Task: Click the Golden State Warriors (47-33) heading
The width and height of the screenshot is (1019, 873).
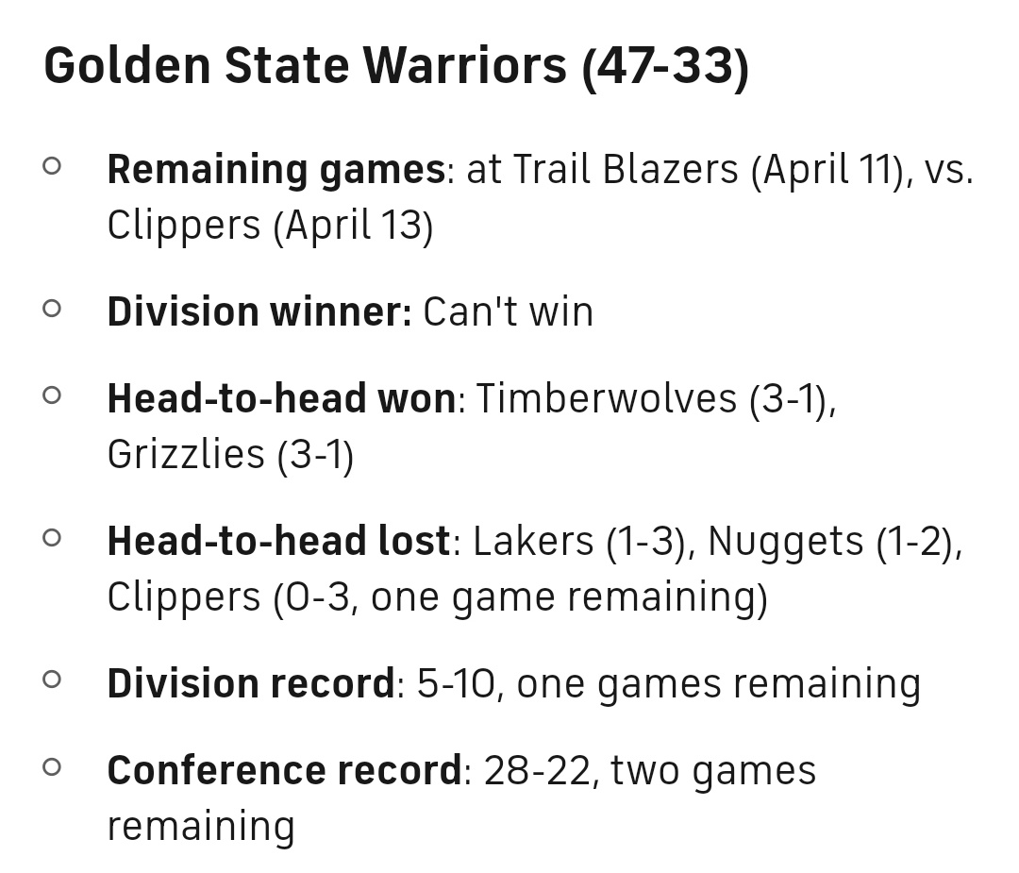Action: point(396,66)
